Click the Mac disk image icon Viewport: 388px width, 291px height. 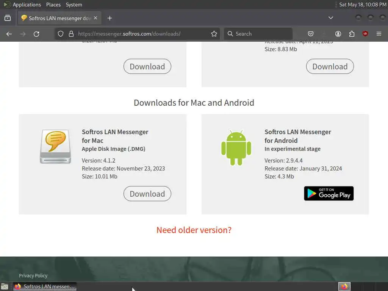tap(55, 147)
